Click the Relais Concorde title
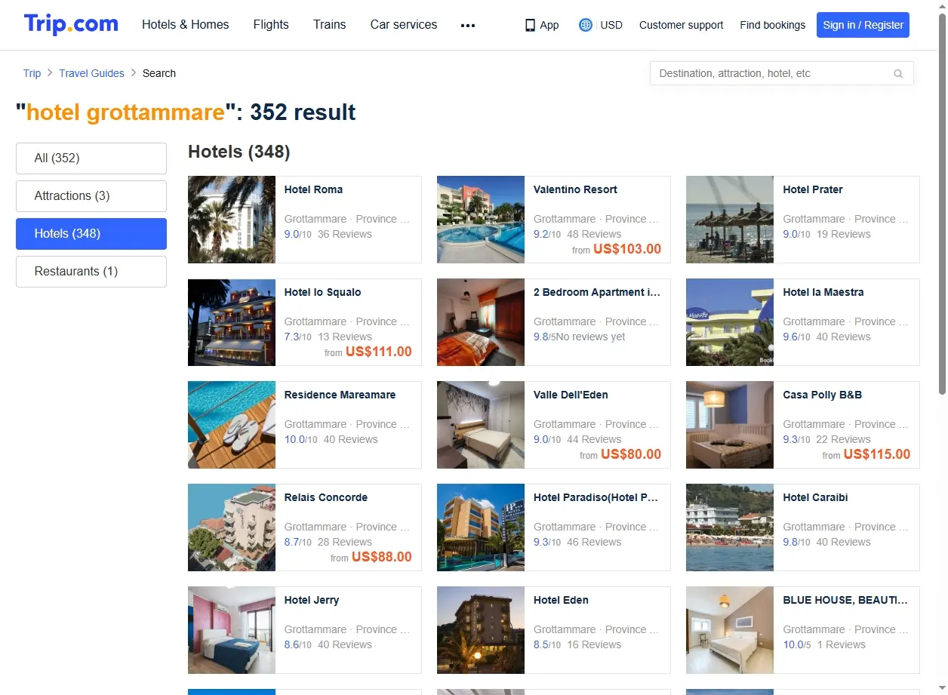 tap(326, 497)
